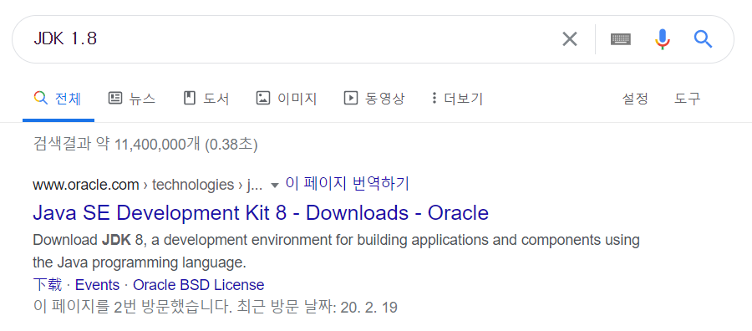Open the 도구 search tools
The image size is (752, 331).
(x=687, y=99)
